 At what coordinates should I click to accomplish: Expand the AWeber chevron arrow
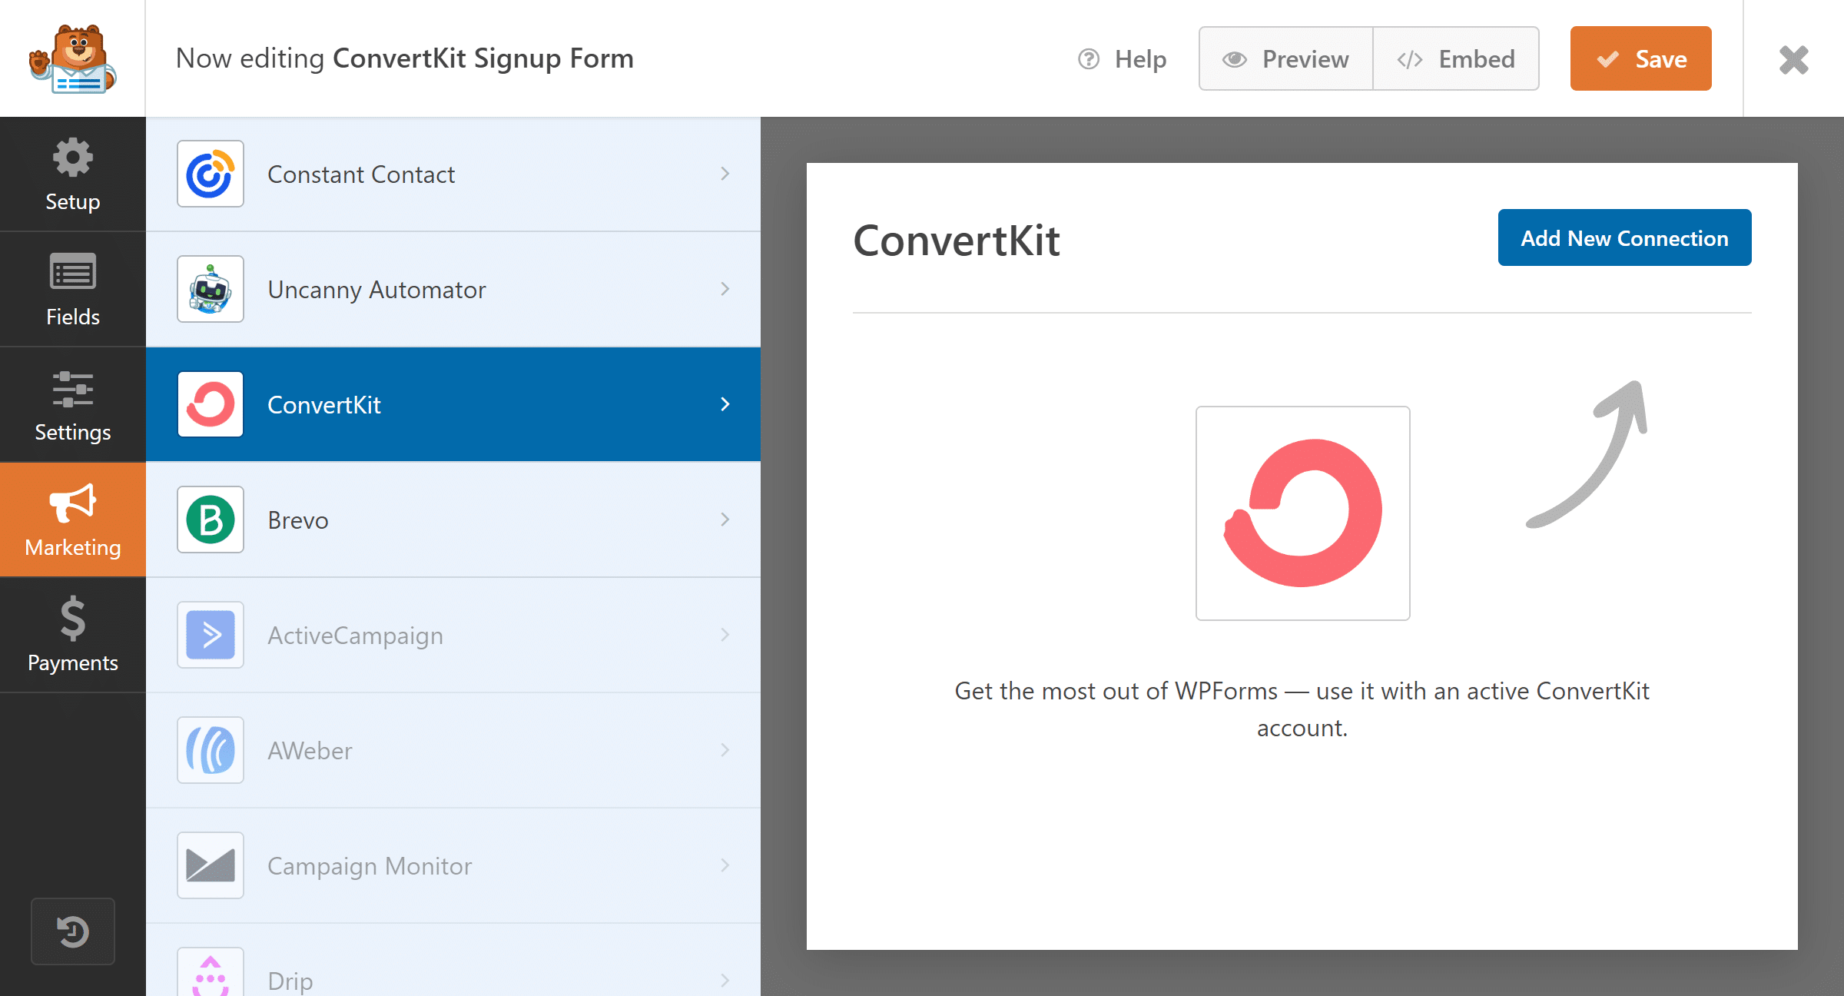coord(725,750)
